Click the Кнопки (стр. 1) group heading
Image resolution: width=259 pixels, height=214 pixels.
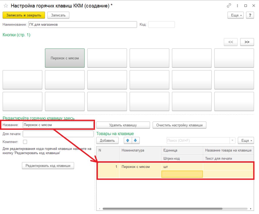coord(16,35)
